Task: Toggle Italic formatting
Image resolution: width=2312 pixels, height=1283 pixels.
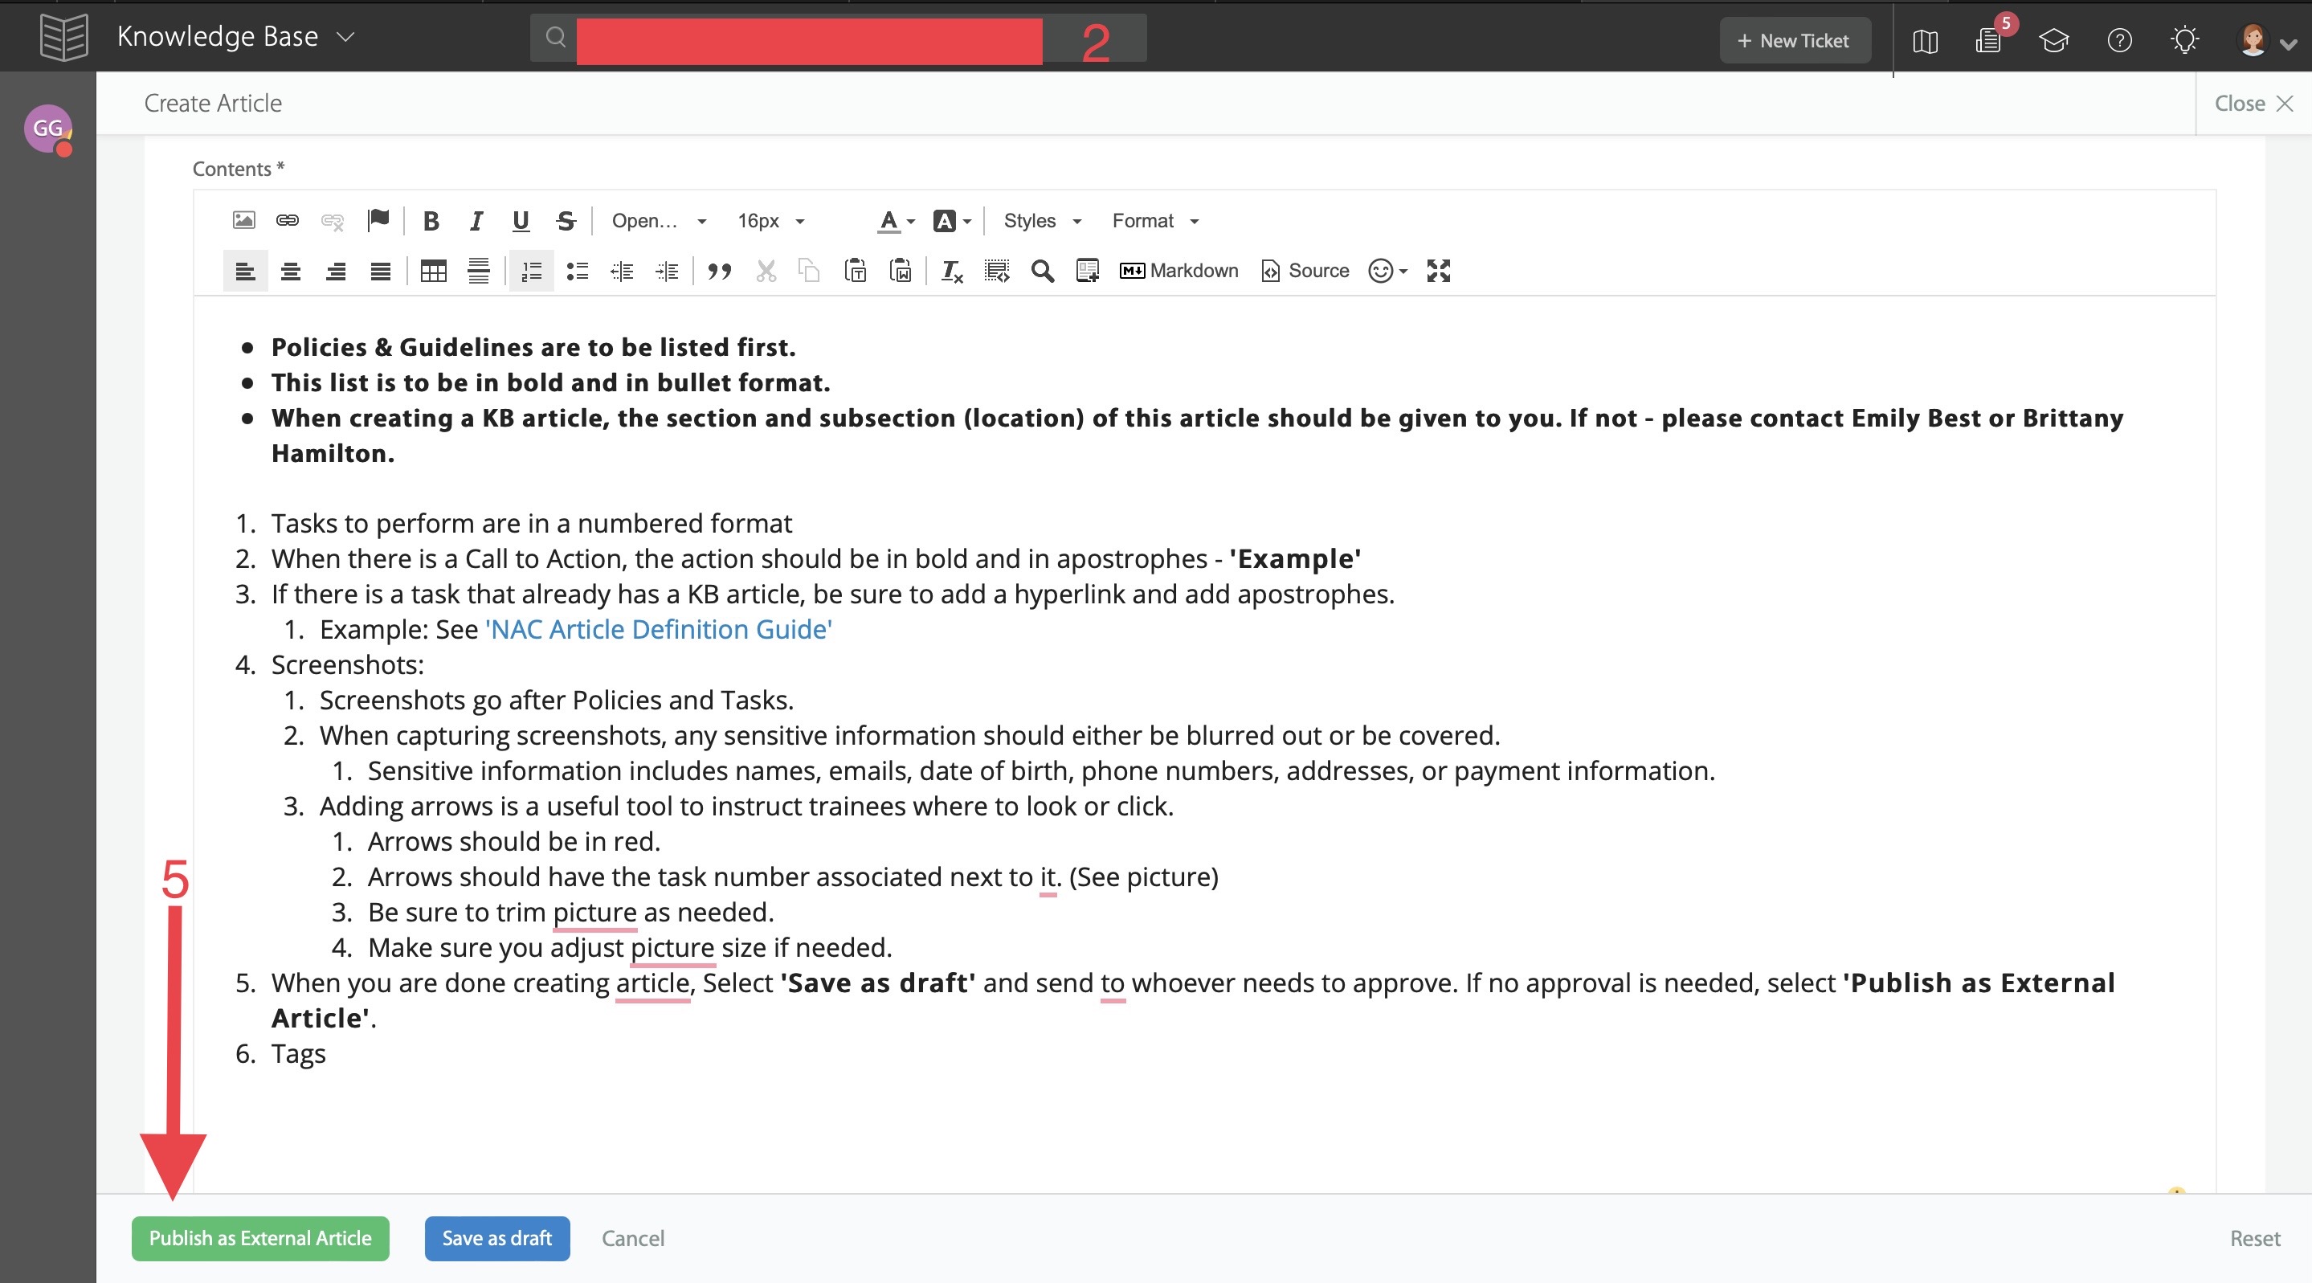Action: tap(476, 221)
